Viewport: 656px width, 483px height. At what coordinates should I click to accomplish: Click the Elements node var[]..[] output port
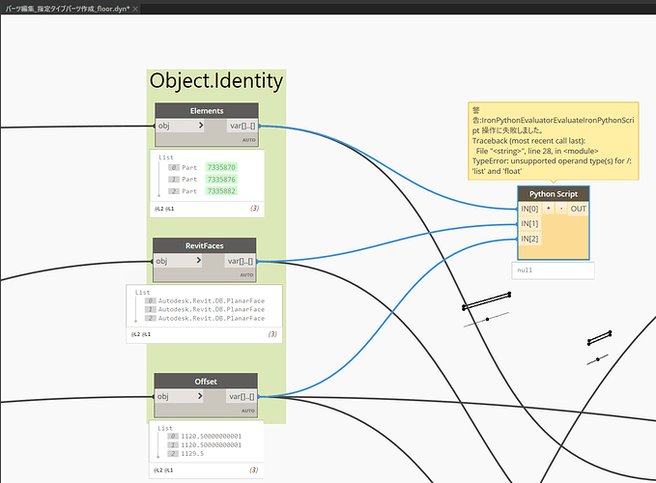click(242, 126)
